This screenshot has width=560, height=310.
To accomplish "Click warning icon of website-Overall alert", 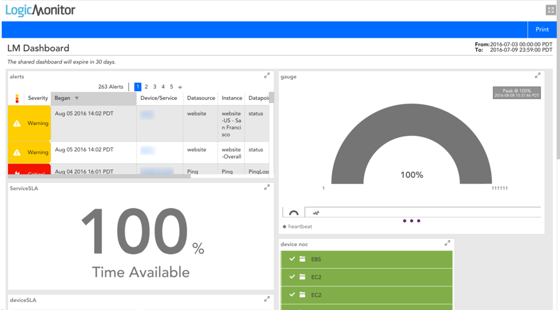I will coord(17,152).
